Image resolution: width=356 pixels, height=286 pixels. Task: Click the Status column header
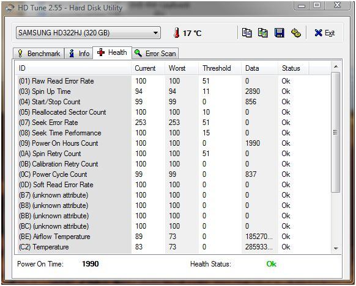point(293,68)
